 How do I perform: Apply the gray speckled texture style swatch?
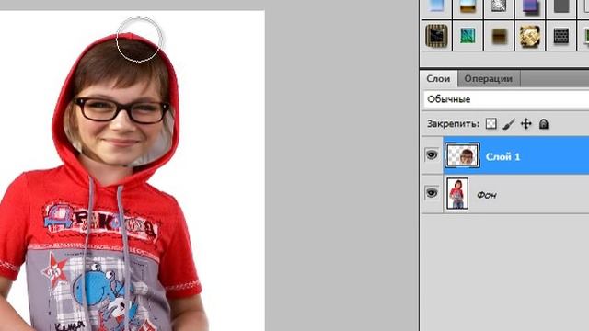tap(499, 7)
